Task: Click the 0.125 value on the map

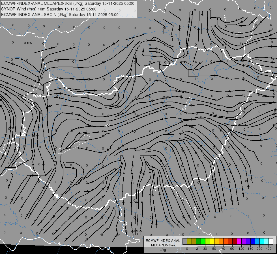Action: click(28, 43)
